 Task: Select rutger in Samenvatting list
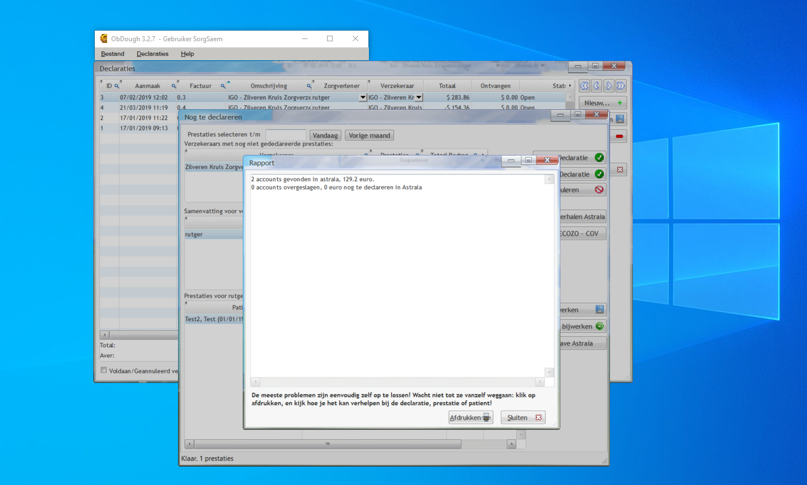[214, 235]
